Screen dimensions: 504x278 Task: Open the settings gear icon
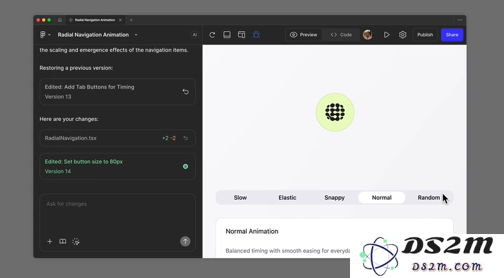[x=402, y=35]
